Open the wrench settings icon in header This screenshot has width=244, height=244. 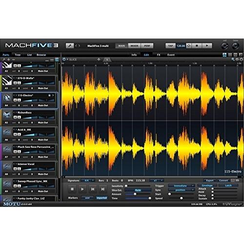[x=70, y=46]
